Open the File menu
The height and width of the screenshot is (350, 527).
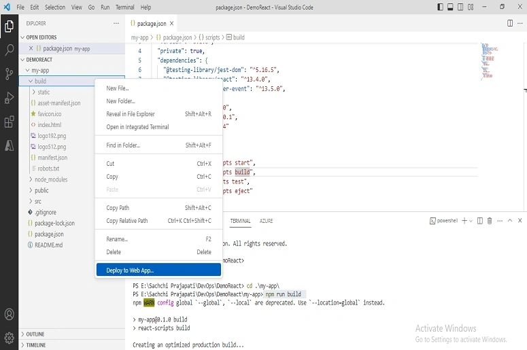tap(20, 7)
